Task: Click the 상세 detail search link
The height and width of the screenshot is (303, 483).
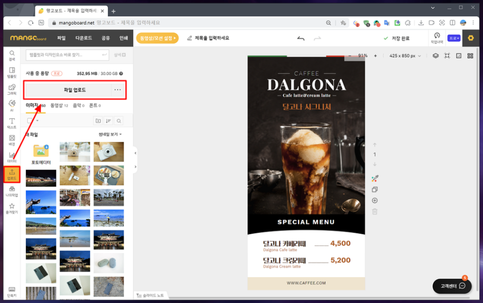Action: pyautogui.click(x=120, y=55)
